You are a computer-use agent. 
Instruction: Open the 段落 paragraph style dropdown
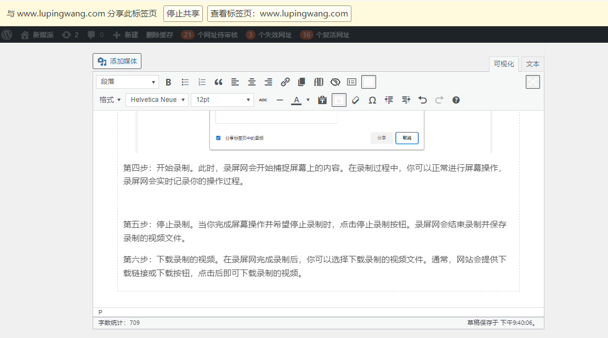pos(127,81)
